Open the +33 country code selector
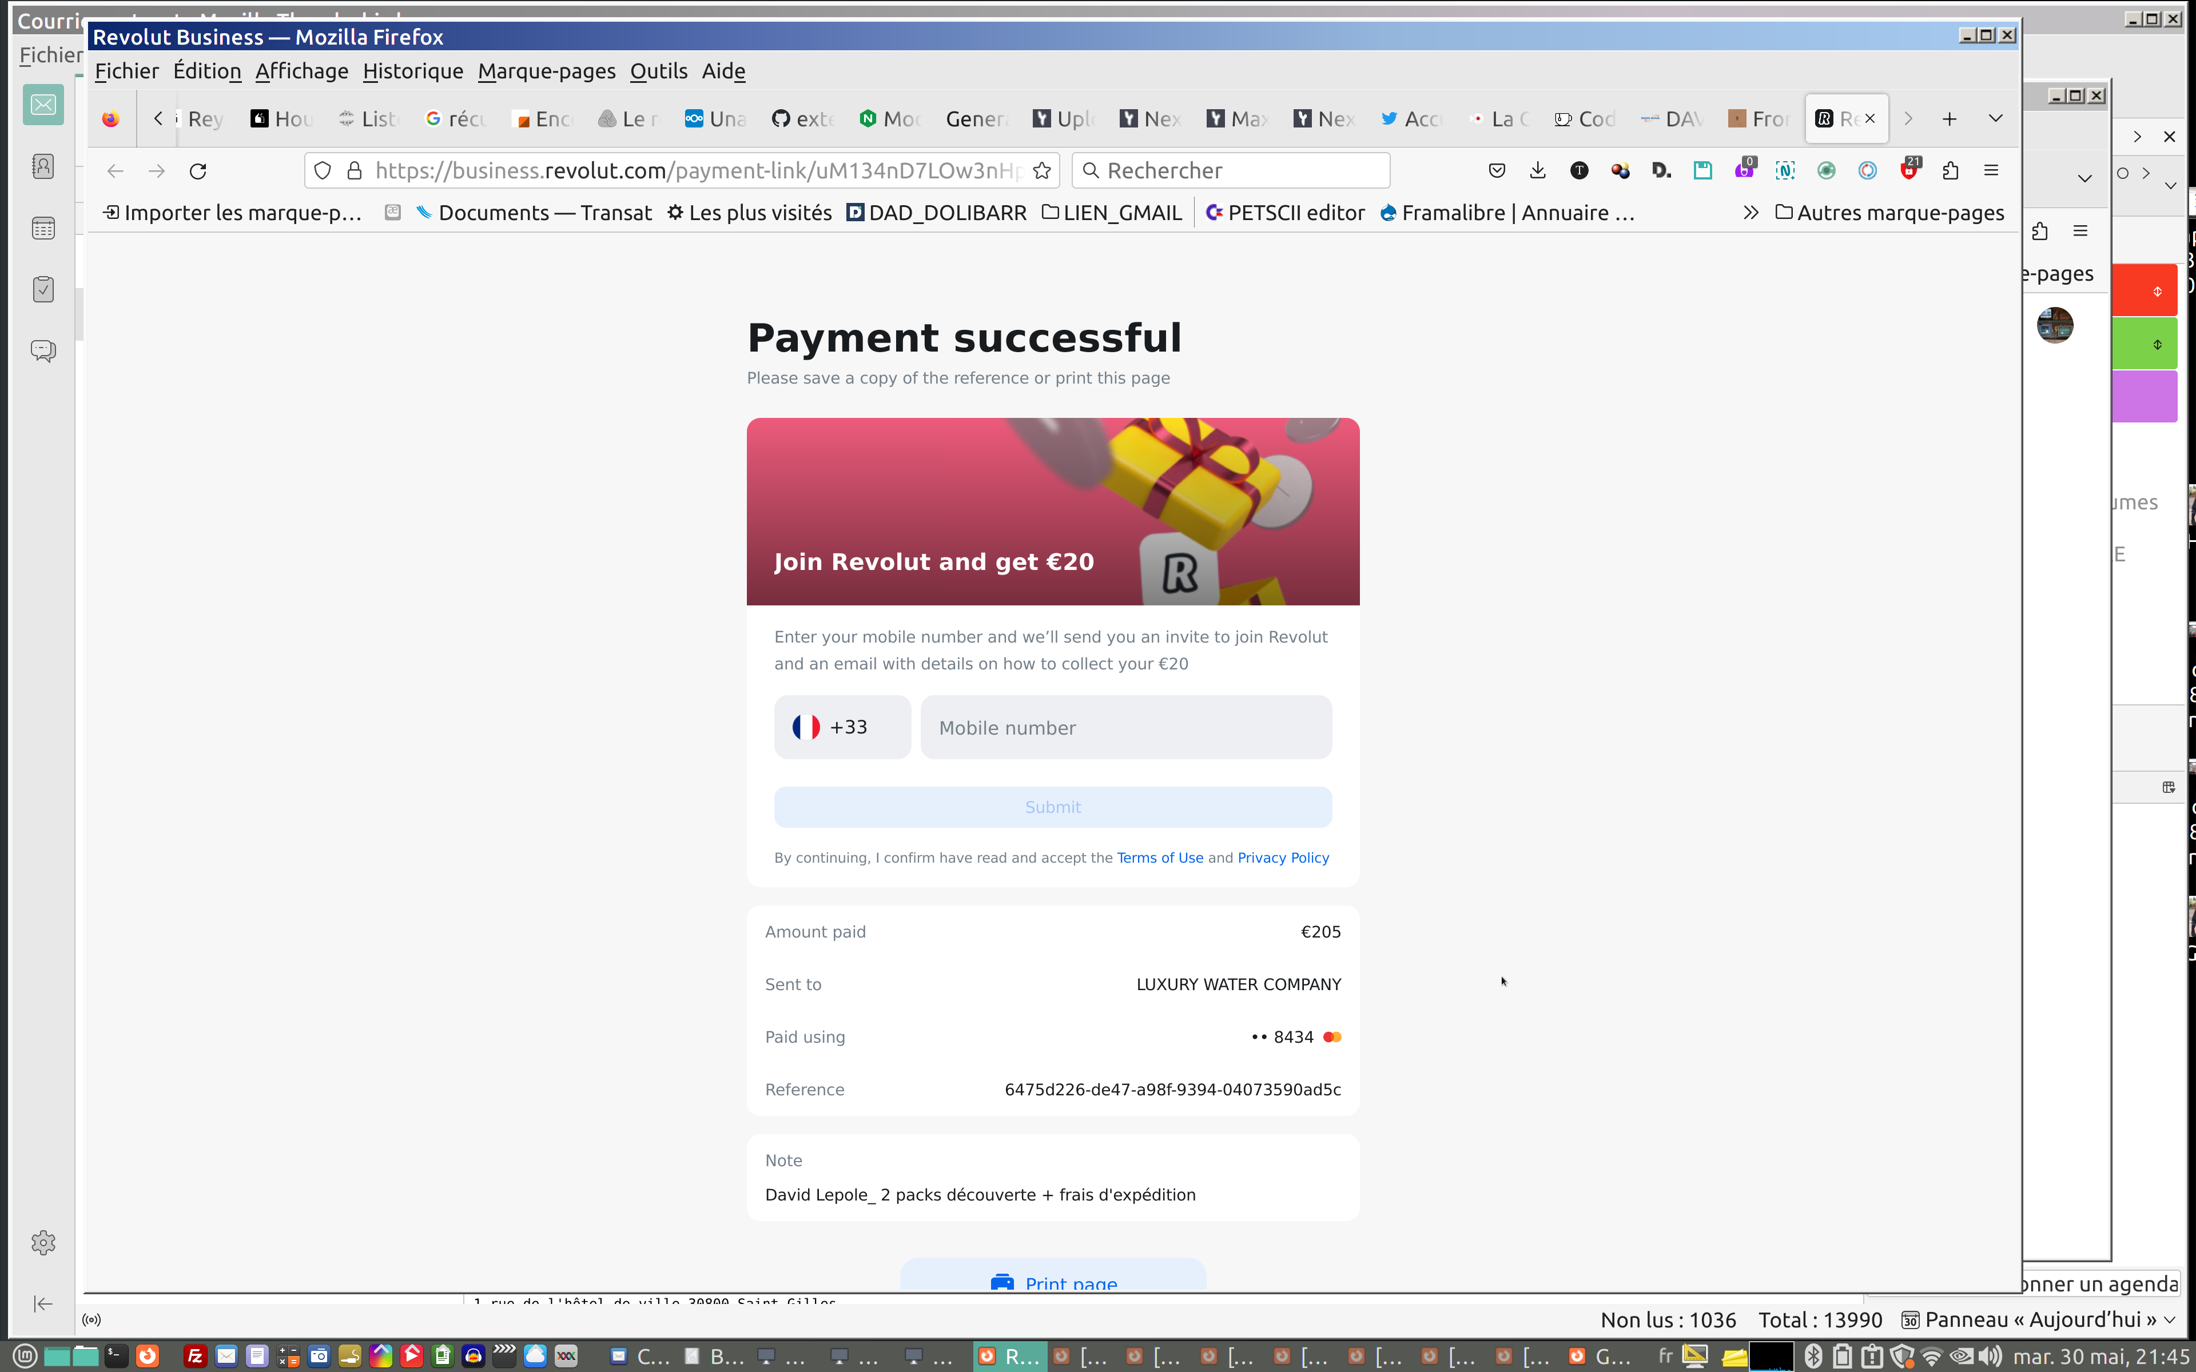Viewport: 2196px width, 1372px height. (x=841, y=727)
